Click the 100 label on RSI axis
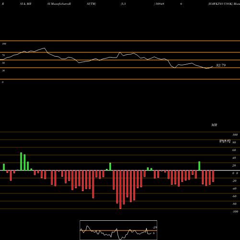Image resolution: width=240 pixels, height=240 pixels. pyautogui.click(x=4, y=44)
